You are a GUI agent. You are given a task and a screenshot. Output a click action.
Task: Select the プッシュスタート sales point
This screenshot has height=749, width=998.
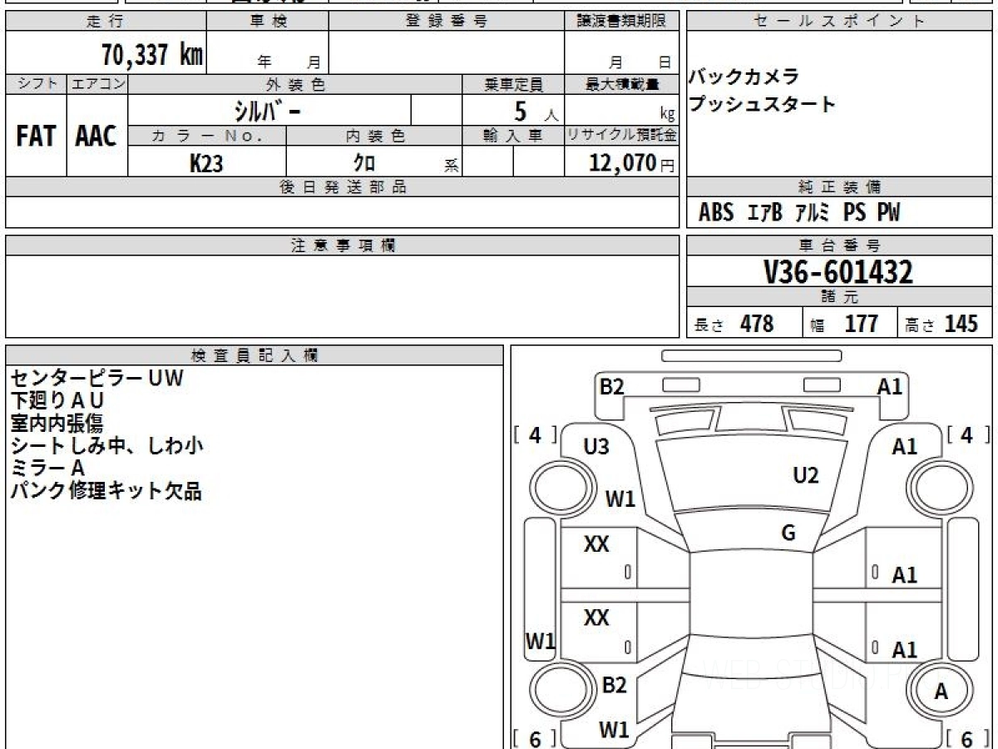click(x=762, y=105)
